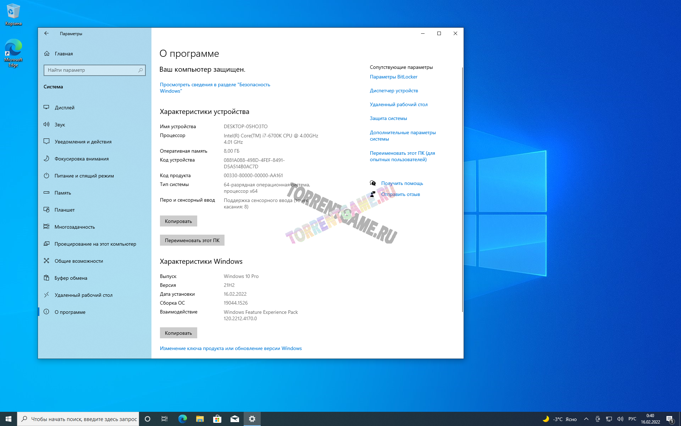Open Буфер обмена settings
681x426 pixels.
71,278
